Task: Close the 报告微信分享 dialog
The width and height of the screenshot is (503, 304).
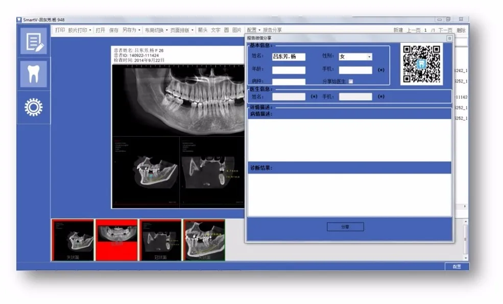Action: click(x=449, y=38)
